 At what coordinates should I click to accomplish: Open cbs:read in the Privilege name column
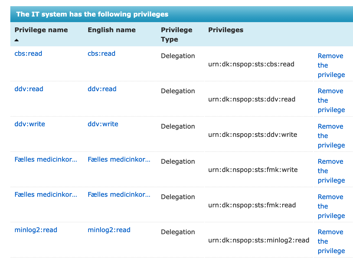click(28, 54)
